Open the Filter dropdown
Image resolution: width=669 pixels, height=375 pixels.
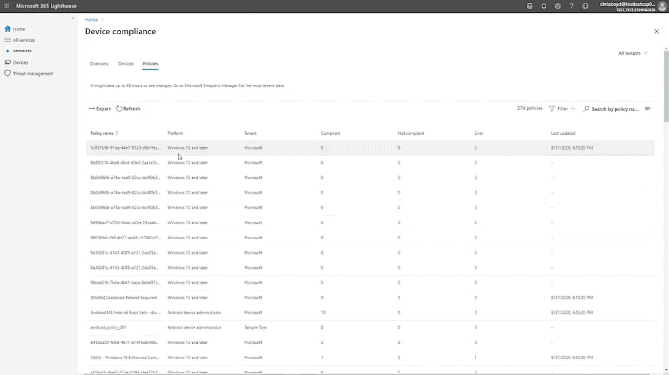(562, 109)
